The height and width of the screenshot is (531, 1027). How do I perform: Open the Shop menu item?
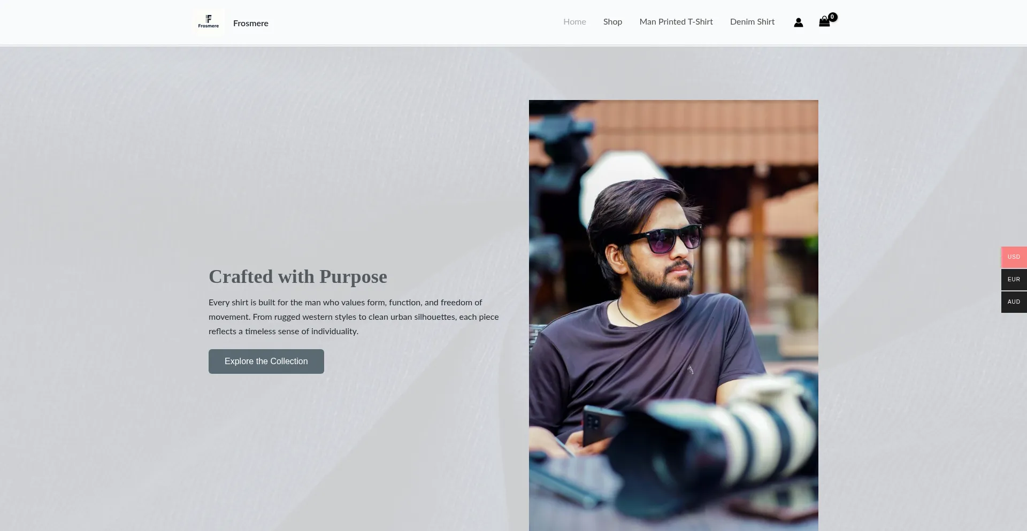[x=612, y=22]
